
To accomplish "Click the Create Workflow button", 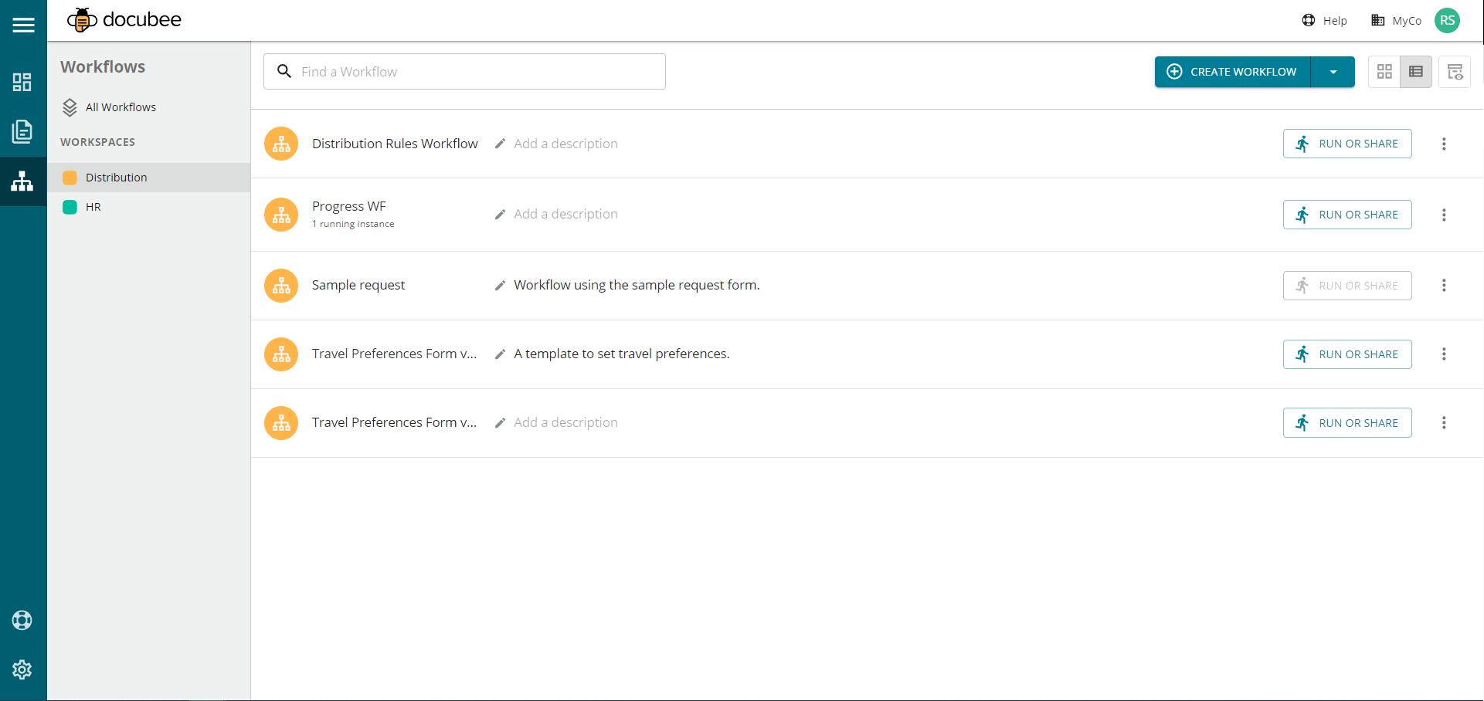I will (1233, 72).
